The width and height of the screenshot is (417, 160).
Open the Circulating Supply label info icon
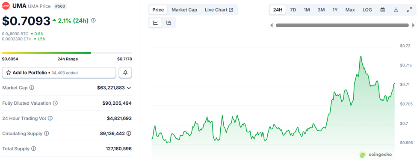click(47, 134)
